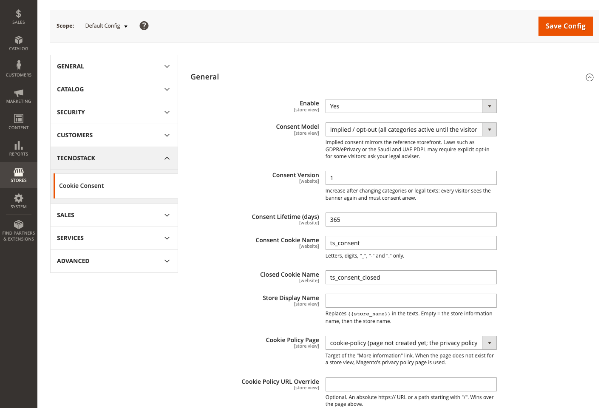
Task: Open the Enable Yes dropdown
Action: [411, 106]
